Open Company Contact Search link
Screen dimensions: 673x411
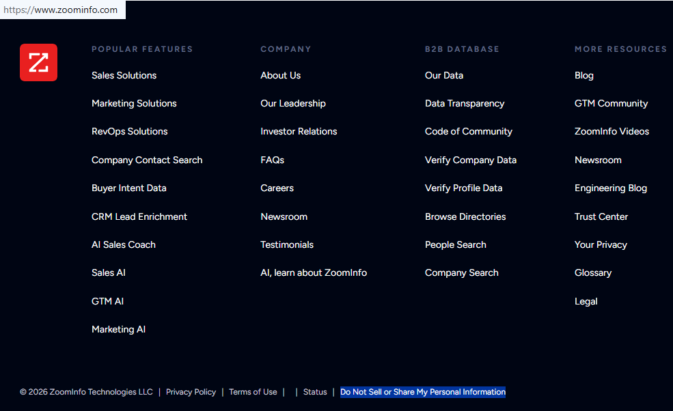tap(147, 160)
